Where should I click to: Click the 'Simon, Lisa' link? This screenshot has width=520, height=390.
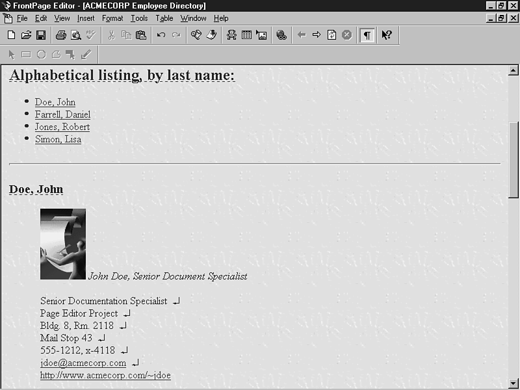pyautogui.click(x=58, y=139)
